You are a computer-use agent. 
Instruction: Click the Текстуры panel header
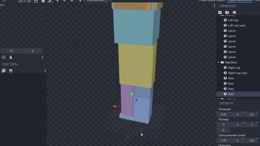pos(10,64)
